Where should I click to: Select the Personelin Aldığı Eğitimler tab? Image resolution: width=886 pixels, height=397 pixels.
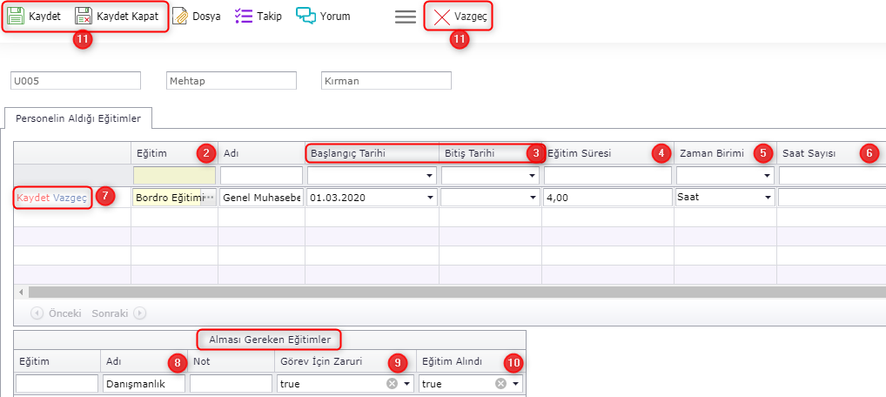point(78,118)
